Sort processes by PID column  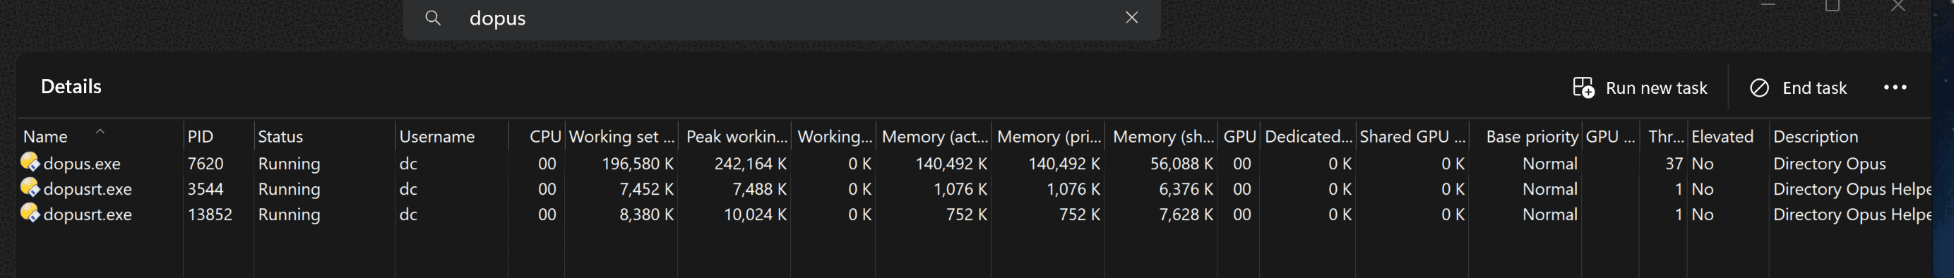[x=201, y=136]
